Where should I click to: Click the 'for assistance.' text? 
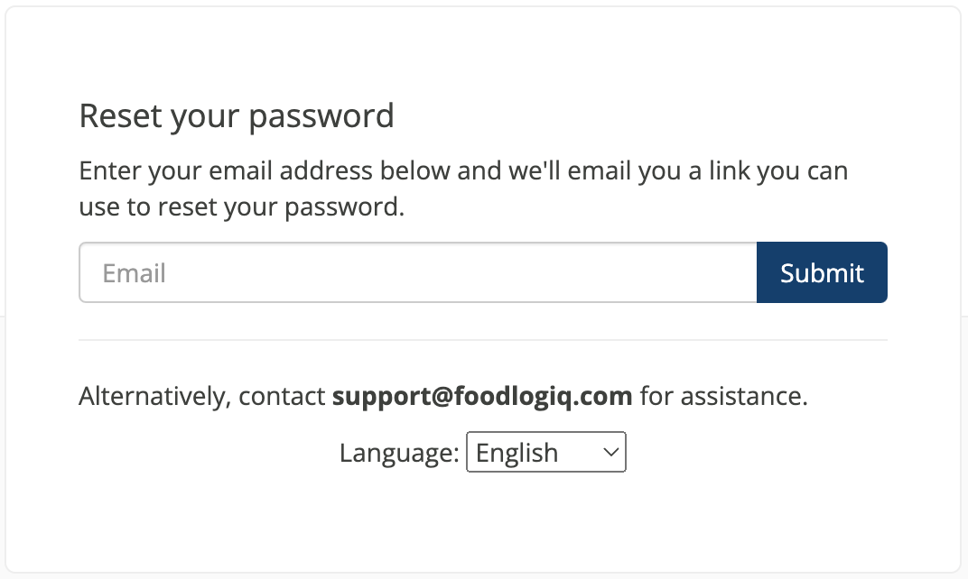[x=723, y=396]
